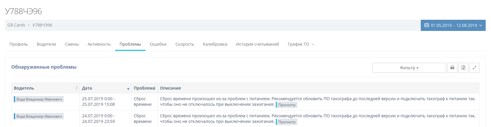Click Просмотр for the 24.07.2019 problem
The image size is (491, 127).
287,122
